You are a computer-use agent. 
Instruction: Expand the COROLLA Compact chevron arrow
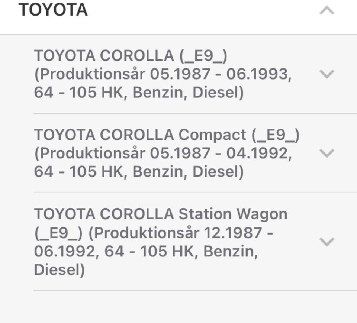327,153
